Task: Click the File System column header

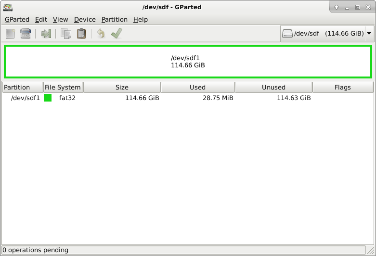Action: coord(63,87)
